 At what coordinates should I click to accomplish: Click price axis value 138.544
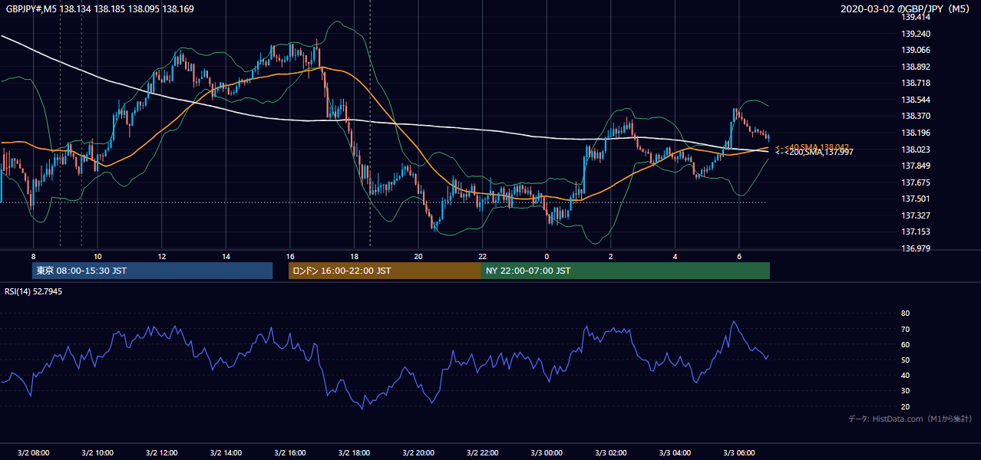917,100
